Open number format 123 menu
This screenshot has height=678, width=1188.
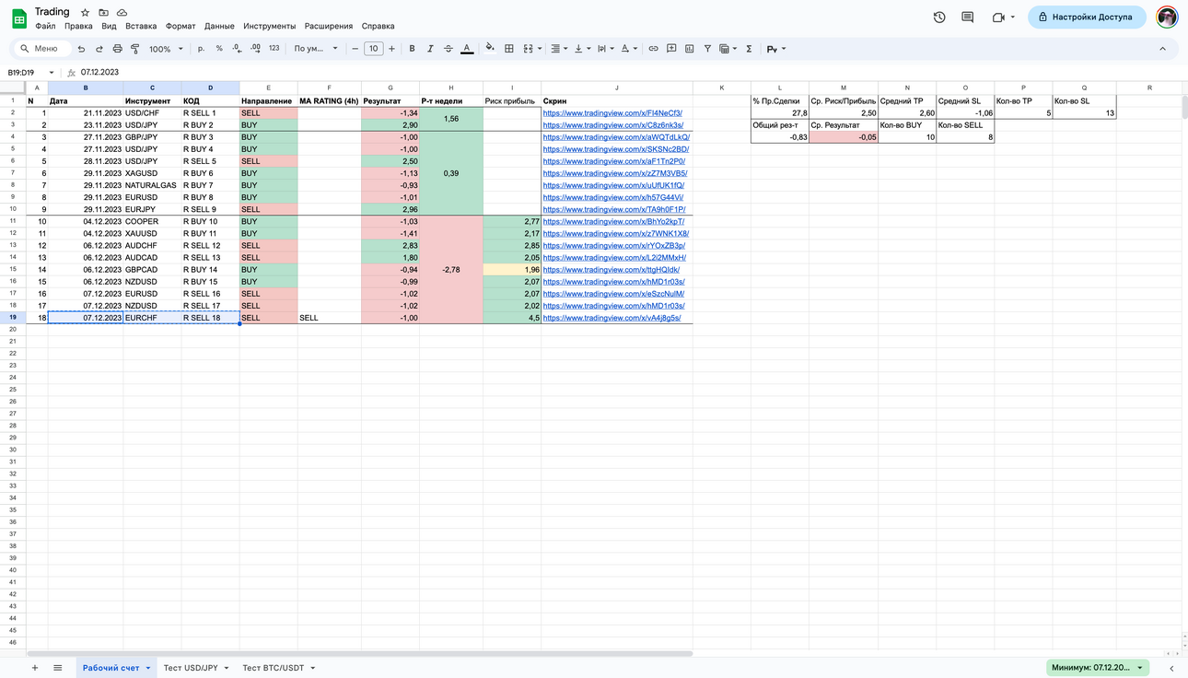click(274, 49)
